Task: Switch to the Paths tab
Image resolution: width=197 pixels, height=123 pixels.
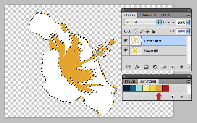Action: pyautogui.click(x=165, y=15)
